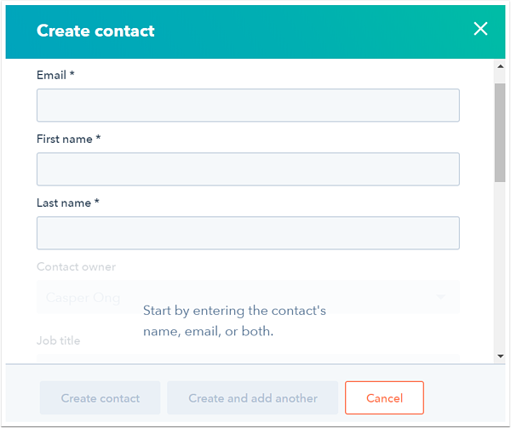This screenshot has height=428, width=511.
Task: Cancel the contact creation
Action: pos(384,398)
